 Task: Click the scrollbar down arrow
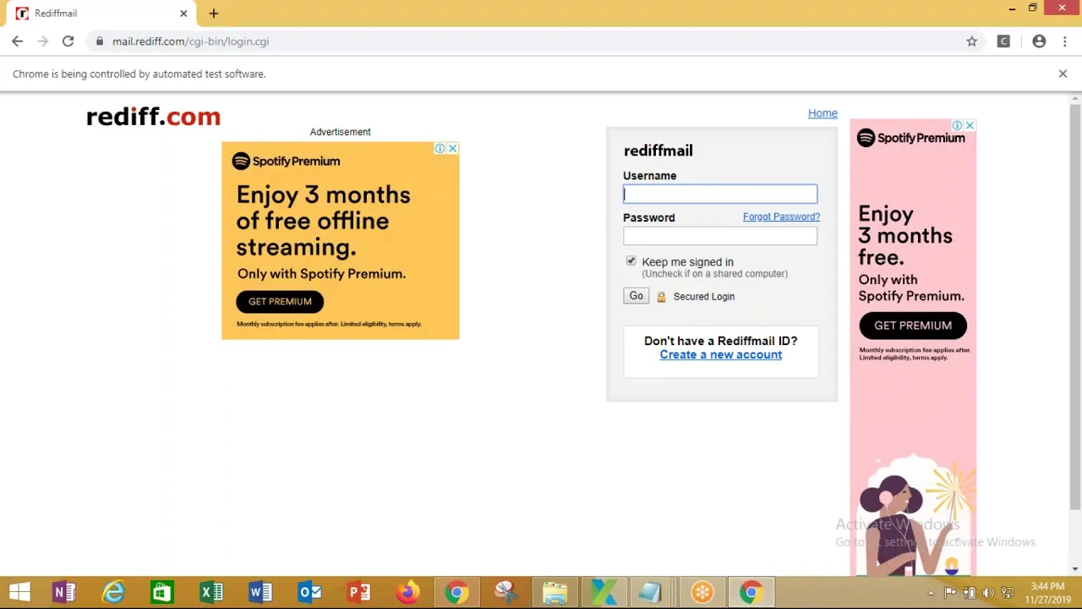(x=1075, y=569)
